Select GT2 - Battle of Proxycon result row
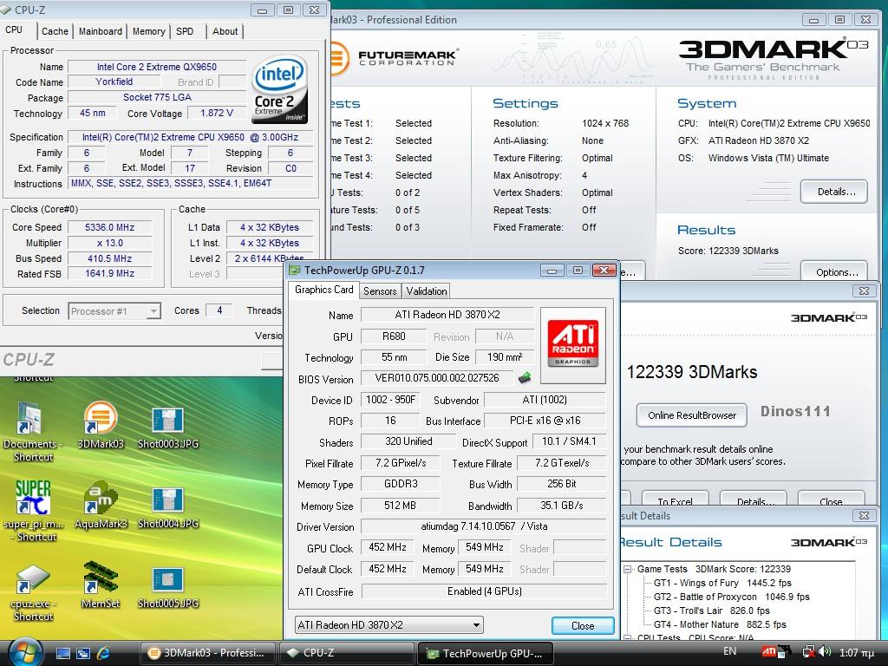Image resolution: width=888 pixels, height=666 pixels. coord(731,597)
